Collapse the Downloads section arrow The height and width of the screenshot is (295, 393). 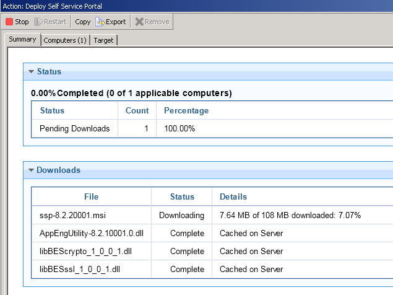[x=31, y=170]
